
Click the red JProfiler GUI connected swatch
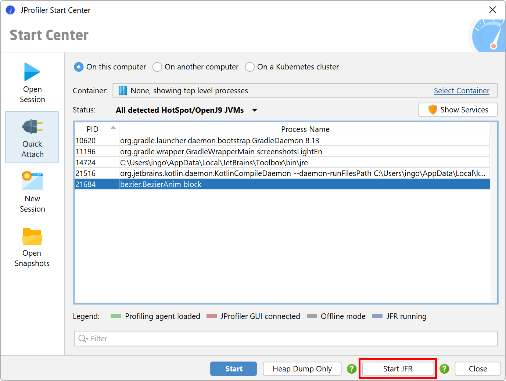pos(212,316)
